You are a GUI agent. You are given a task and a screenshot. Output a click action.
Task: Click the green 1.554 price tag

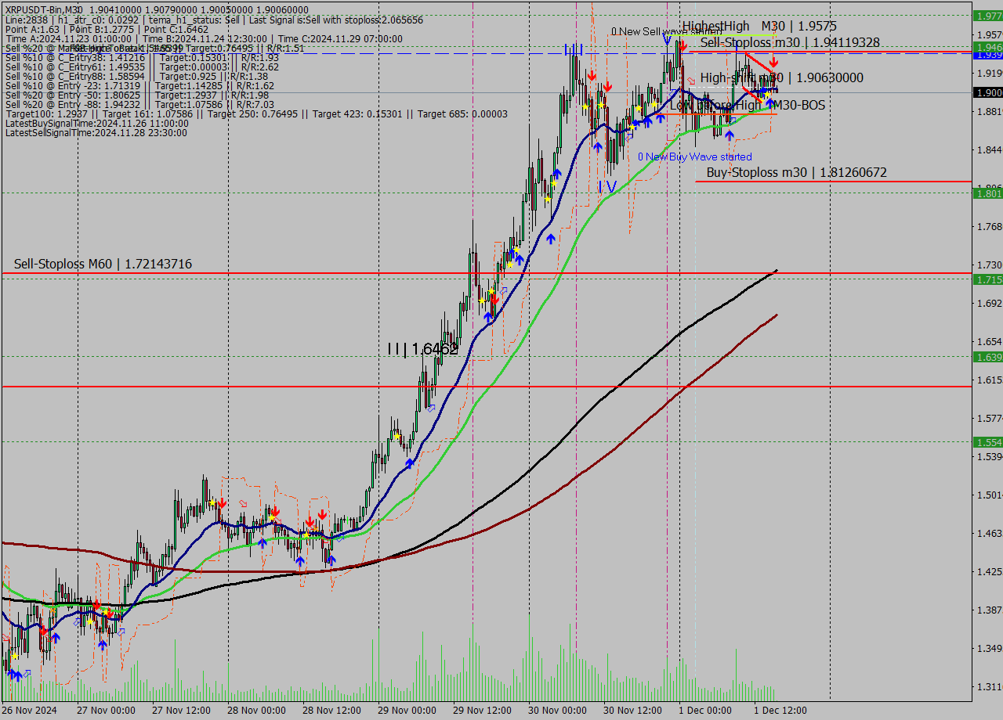(987, 441)
